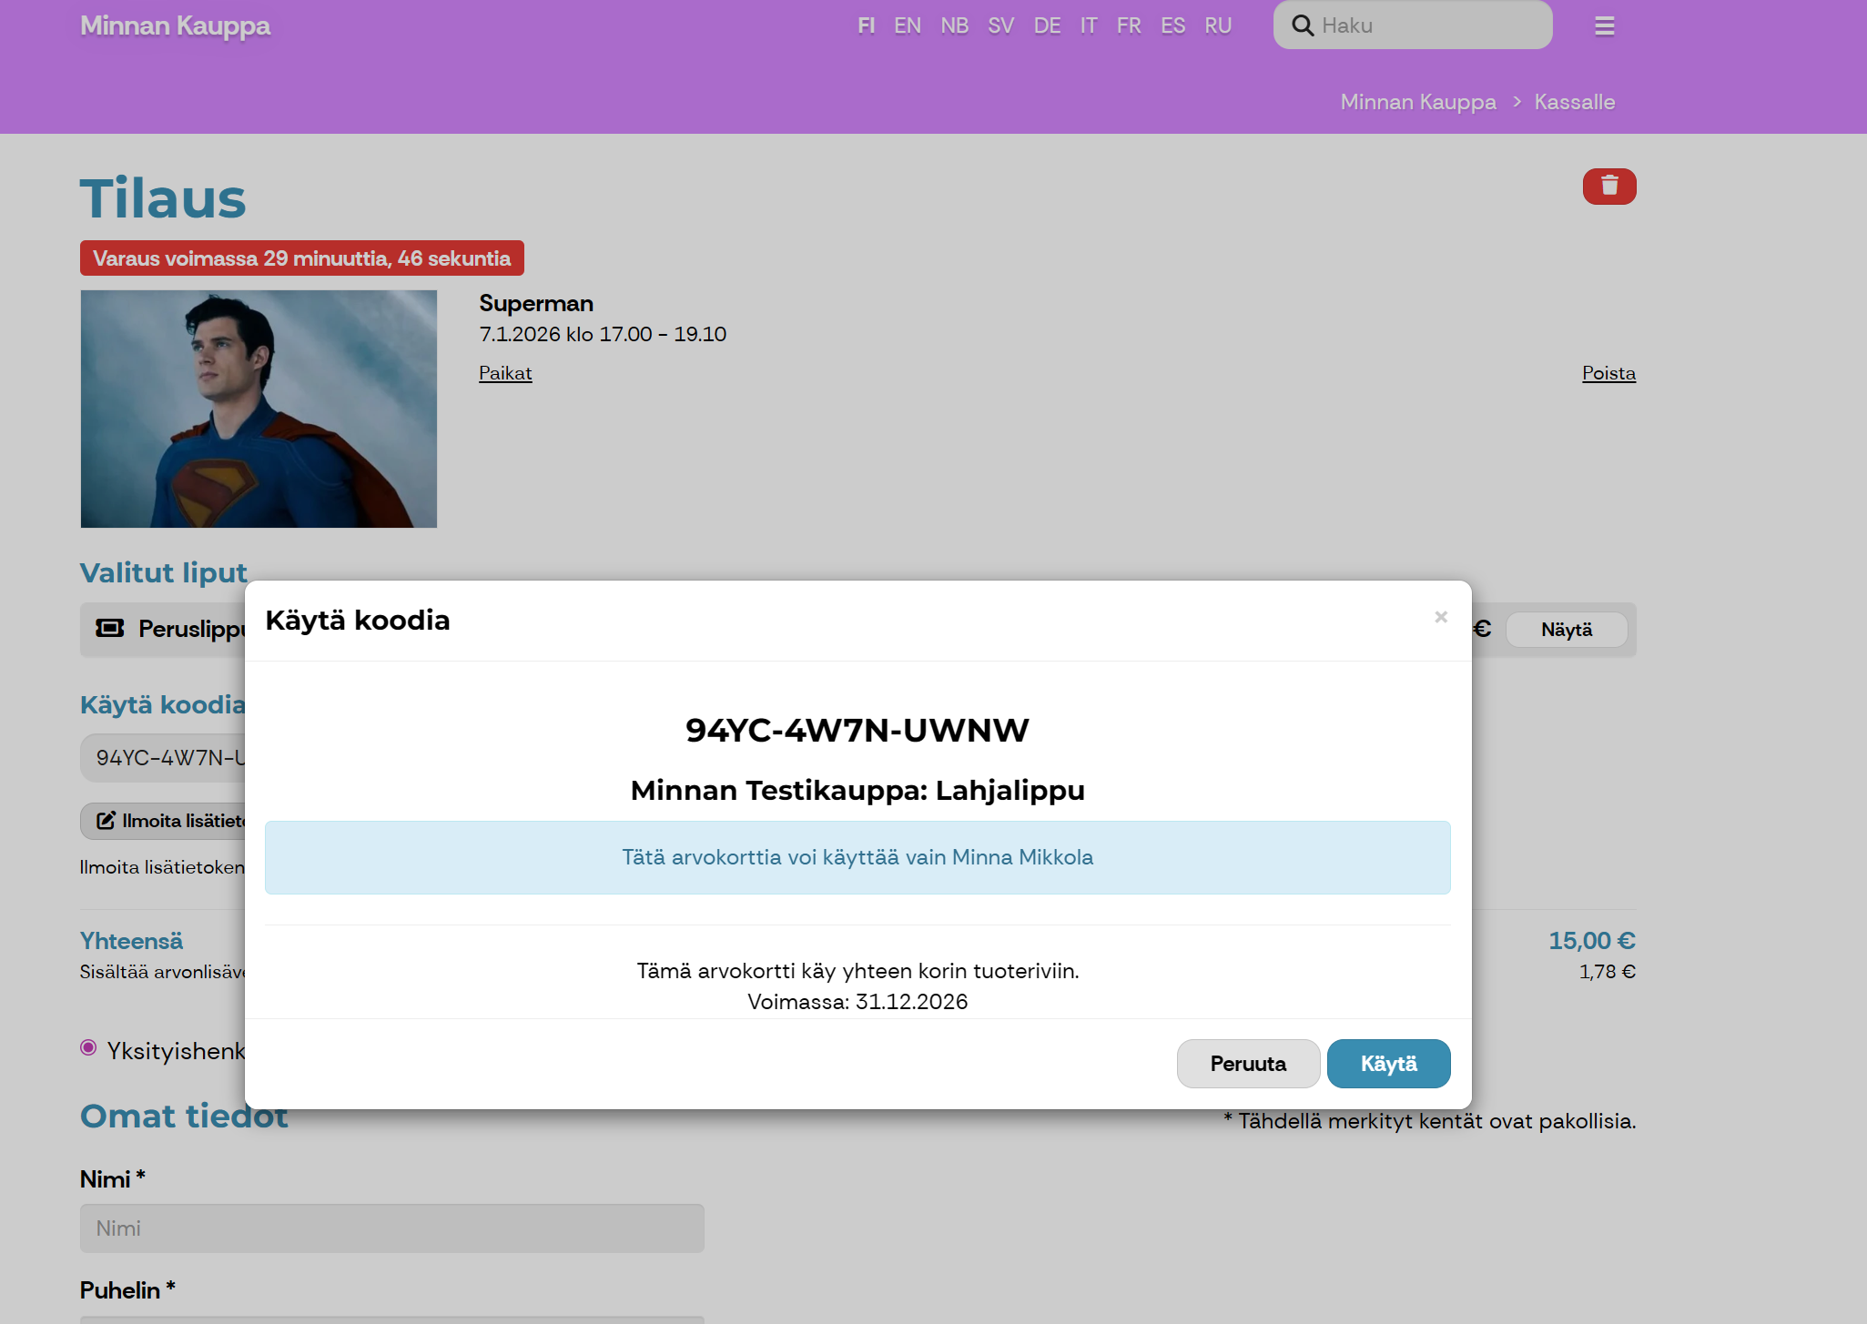
Task: Click the Ilmoita lisätiedot edit button
Action: pos(164,821)
